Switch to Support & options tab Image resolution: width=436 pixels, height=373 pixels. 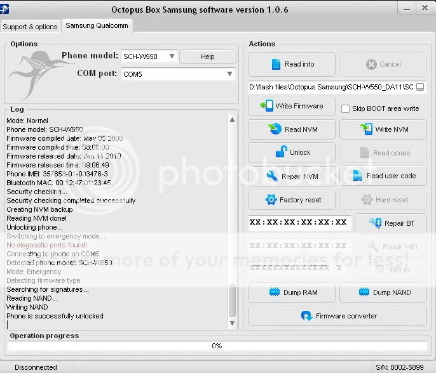coord(30,27)
